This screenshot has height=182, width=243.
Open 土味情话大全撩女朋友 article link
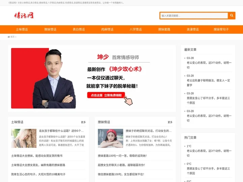[38, 165]
